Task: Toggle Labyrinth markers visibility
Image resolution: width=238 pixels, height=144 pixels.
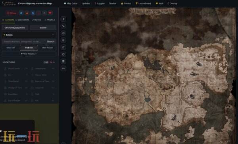Action: tap(42, 88)
